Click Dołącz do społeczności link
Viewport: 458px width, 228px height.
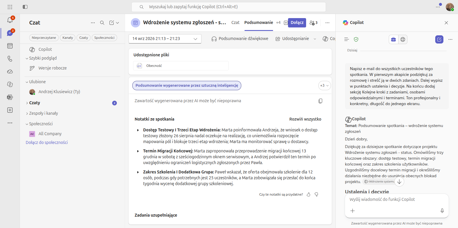(x=47, y=142)
